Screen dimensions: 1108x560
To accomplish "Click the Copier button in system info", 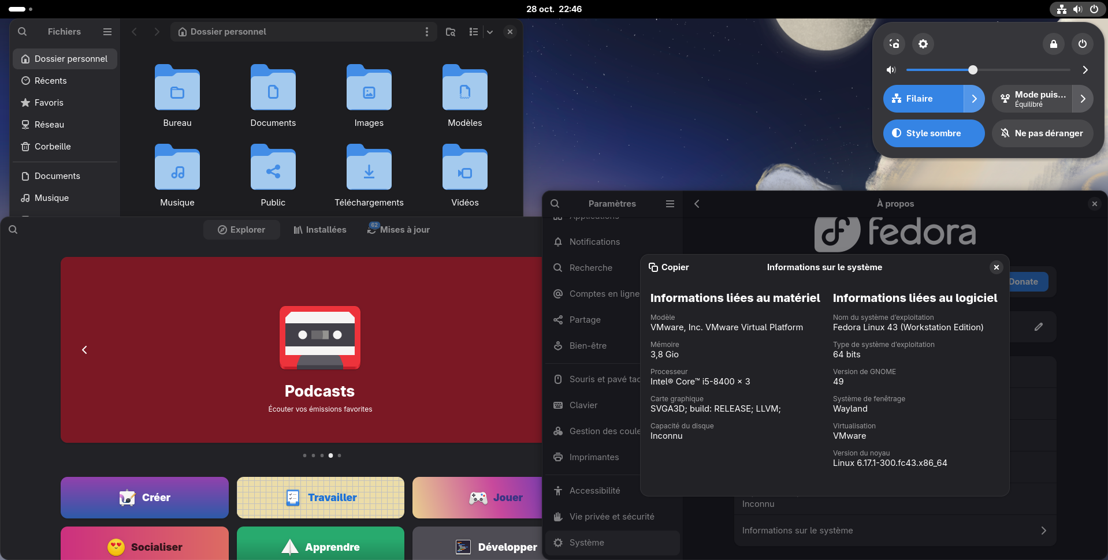I will (668, 267).
